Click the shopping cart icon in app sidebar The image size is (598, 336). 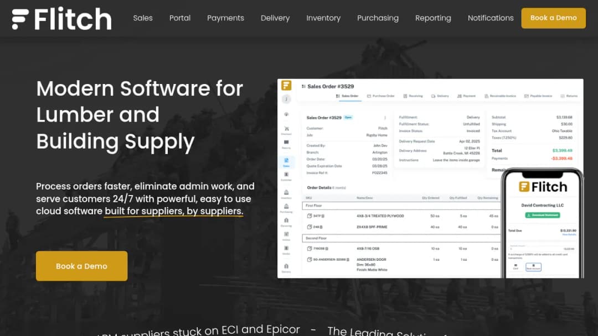click(286, 130)
